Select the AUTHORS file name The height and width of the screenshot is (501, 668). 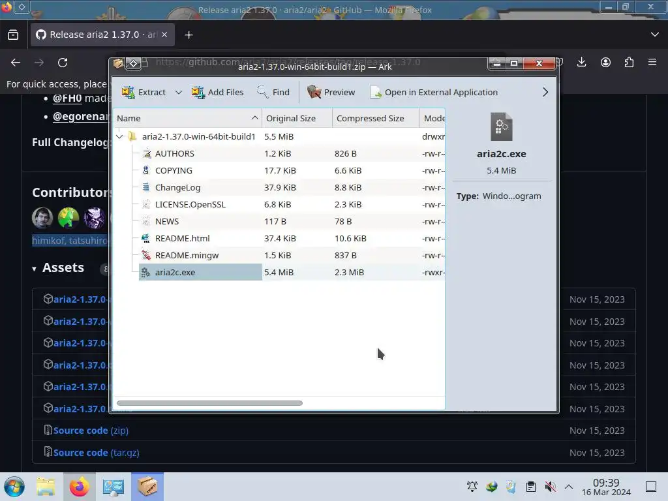(175, 154)
